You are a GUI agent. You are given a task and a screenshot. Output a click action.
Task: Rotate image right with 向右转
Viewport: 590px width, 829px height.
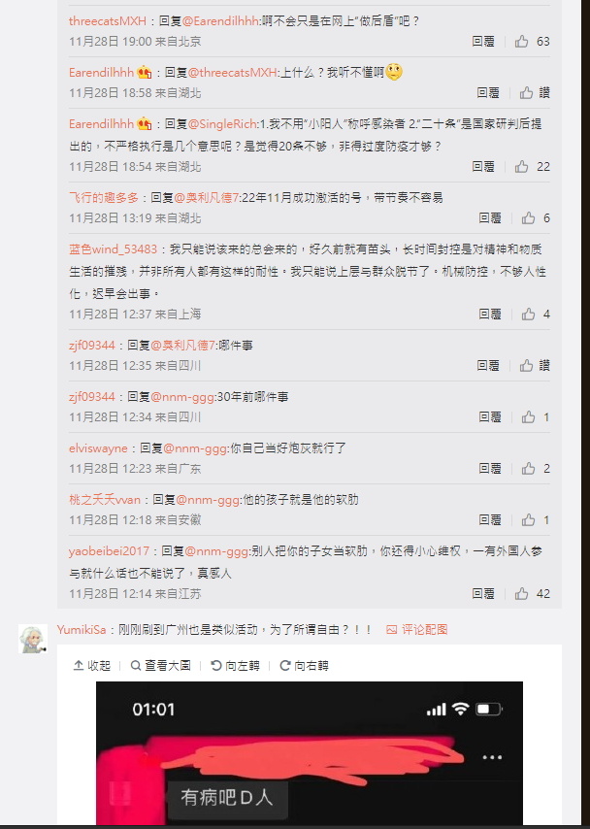coord(304,666)
